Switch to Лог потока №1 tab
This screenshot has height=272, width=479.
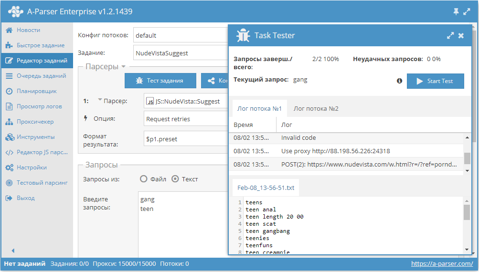click(x=259, y=108)
